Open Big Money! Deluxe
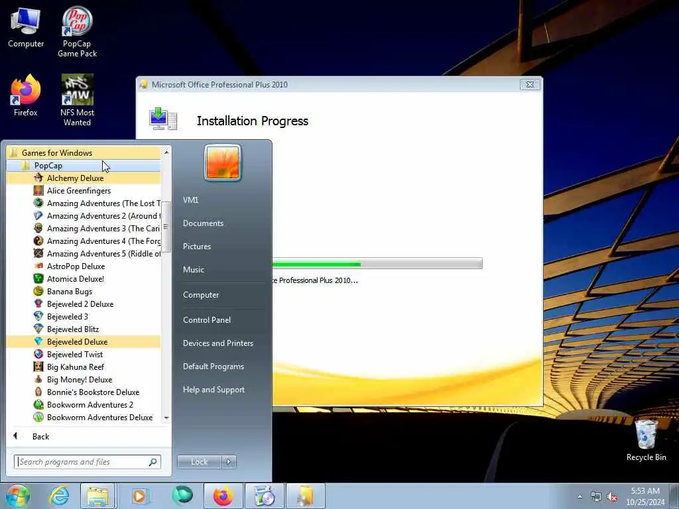Viewport: 679px width, 509px height. tap(83, 379)
